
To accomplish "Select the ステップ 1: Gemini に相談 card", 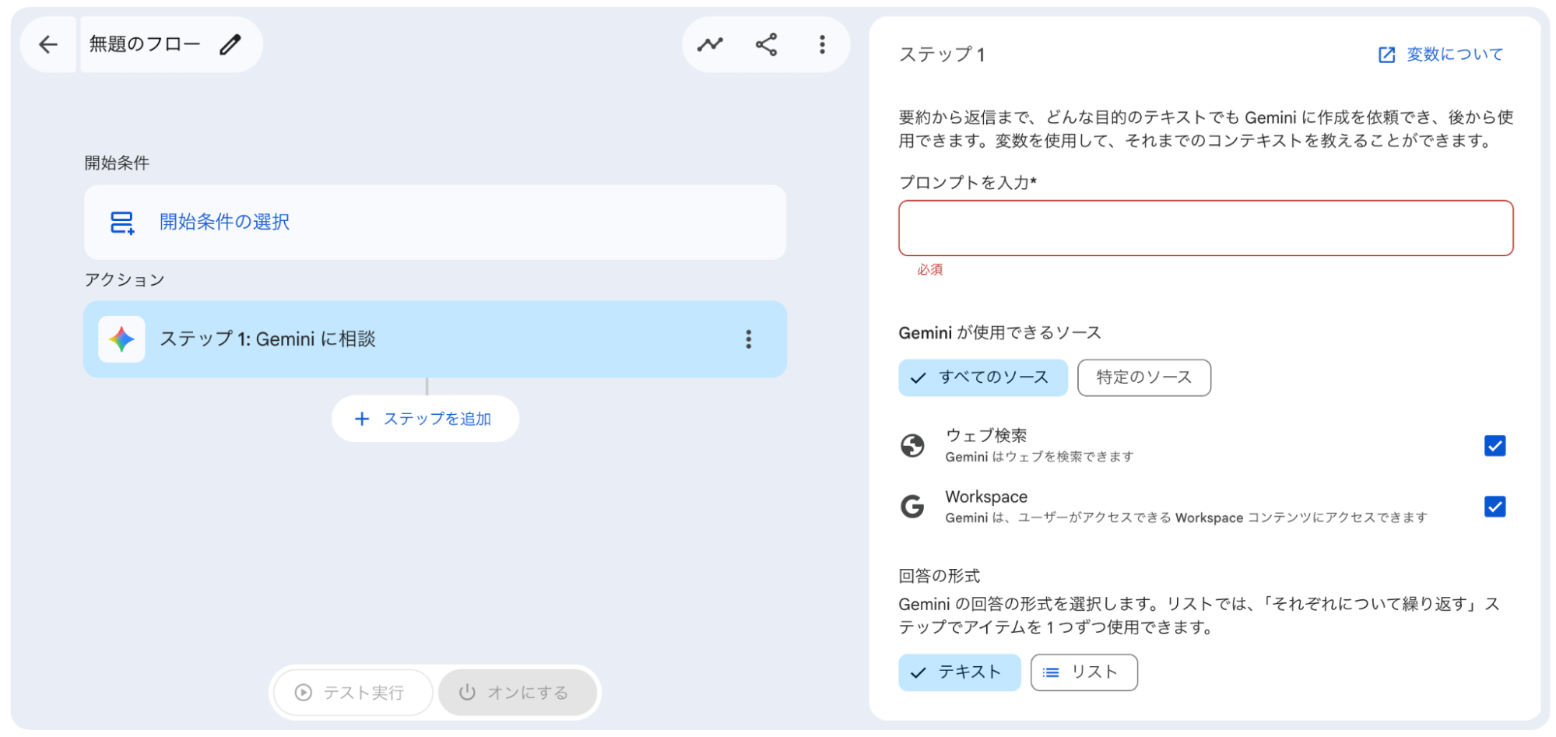I will 435,339.
